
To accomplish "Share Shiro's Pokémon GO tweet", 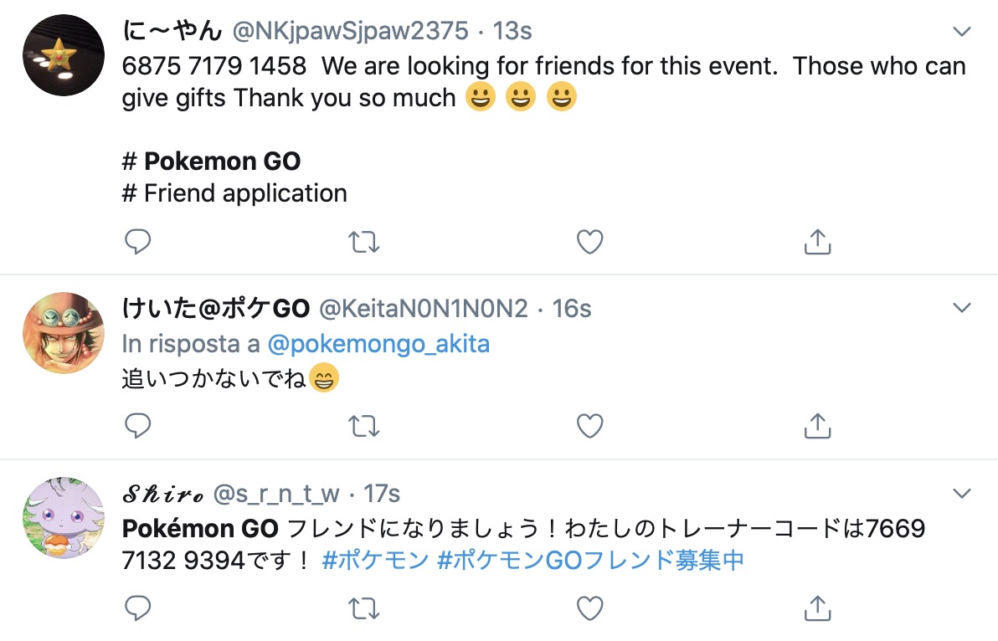I will click(x=817, y=608).
